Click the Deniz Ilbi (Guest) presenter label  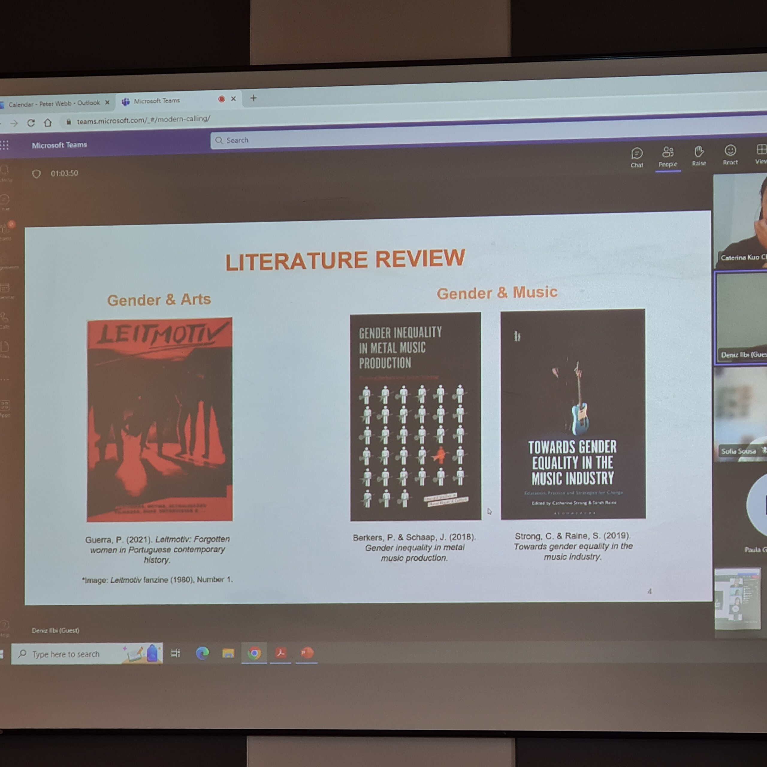click(55, 630)
